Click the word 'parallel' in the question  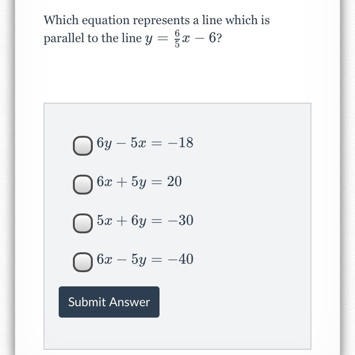click(x=64, y=38)
